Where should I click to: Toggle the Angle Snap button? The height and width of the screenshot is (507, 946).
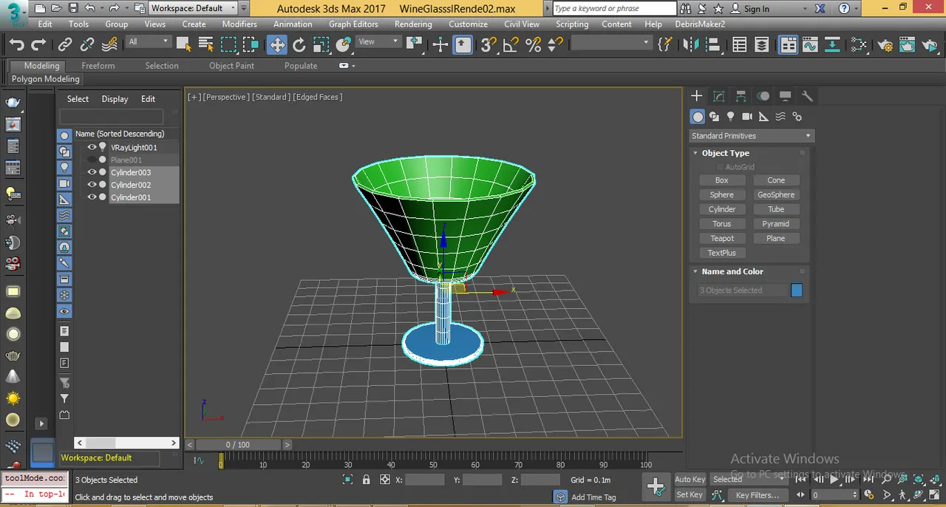(x=511, y=45)
